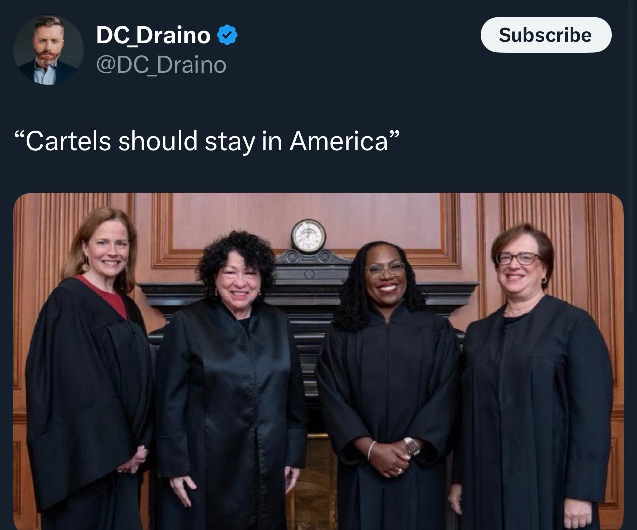Open the DC_Draino profile avatar
This screenshot has width=637, height=530.
click(x=49, y=50)
